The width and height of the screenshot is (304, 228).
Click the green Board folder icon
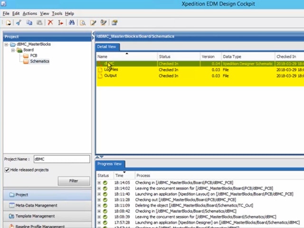(19, 50)
